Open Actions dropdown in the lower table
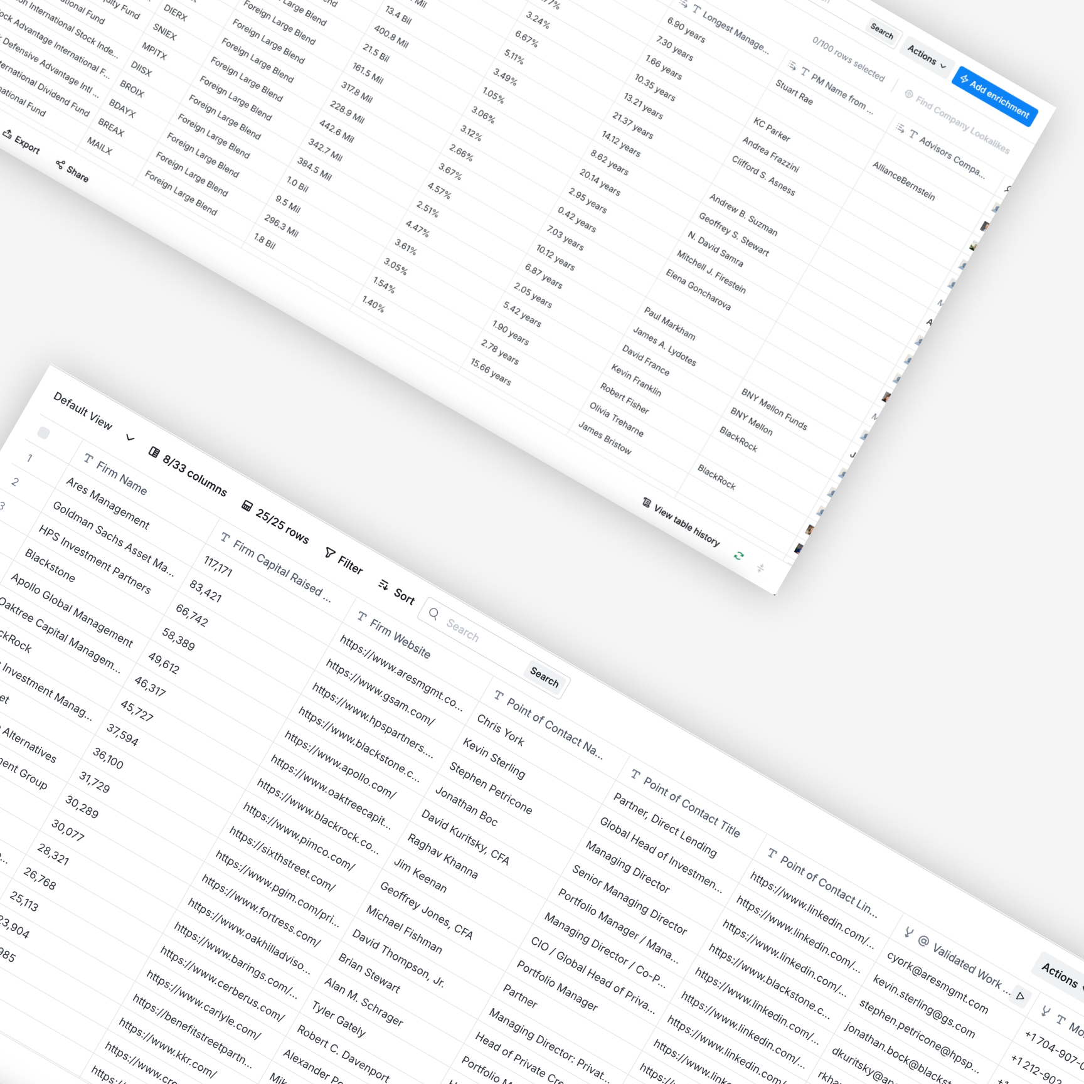 coord(1062,975)
